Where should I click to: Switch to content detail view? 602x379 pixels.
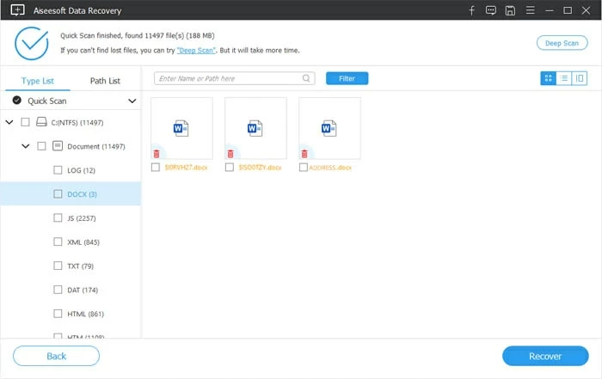click(x=580, y=78)
